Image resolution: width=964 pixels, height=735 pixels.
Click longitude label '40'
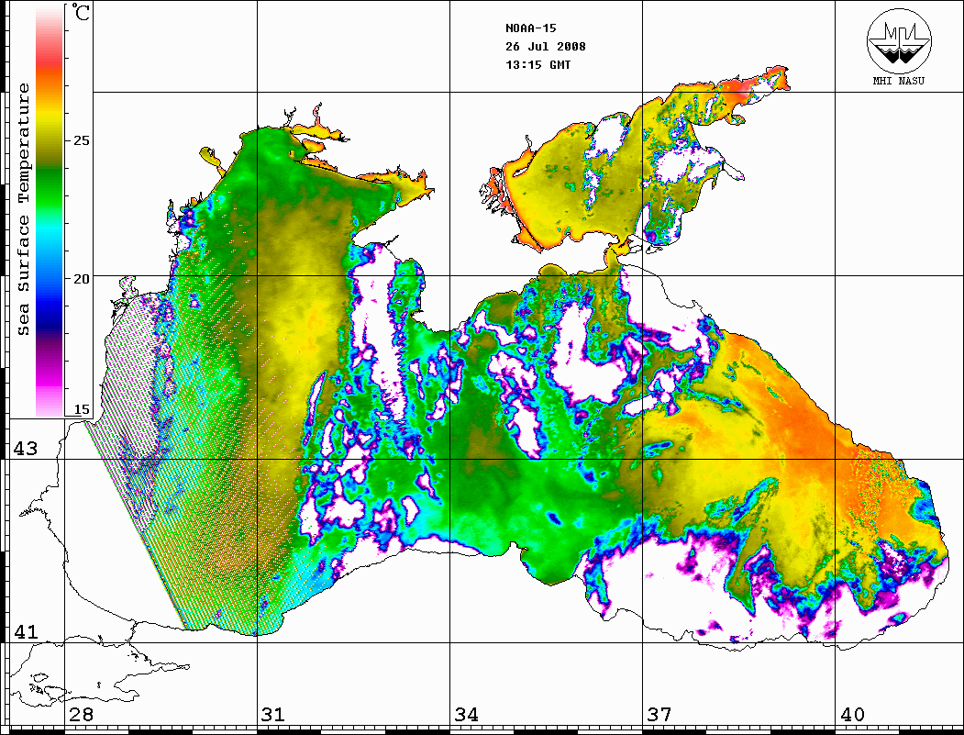click(x=852, y=715)
